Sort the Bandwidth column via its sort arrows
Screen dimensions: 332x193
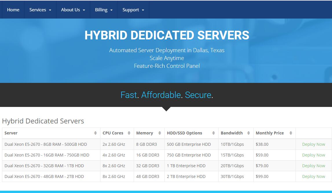[249, 133]
